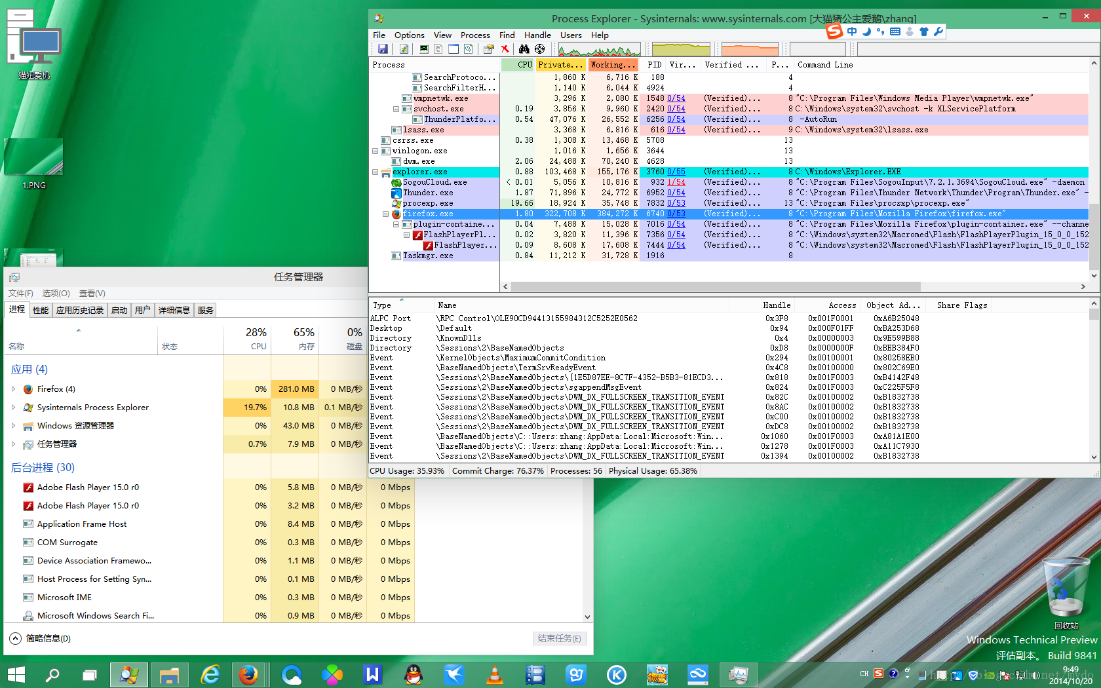Click the crosshair Find Window's Process icon

(539, 49)
